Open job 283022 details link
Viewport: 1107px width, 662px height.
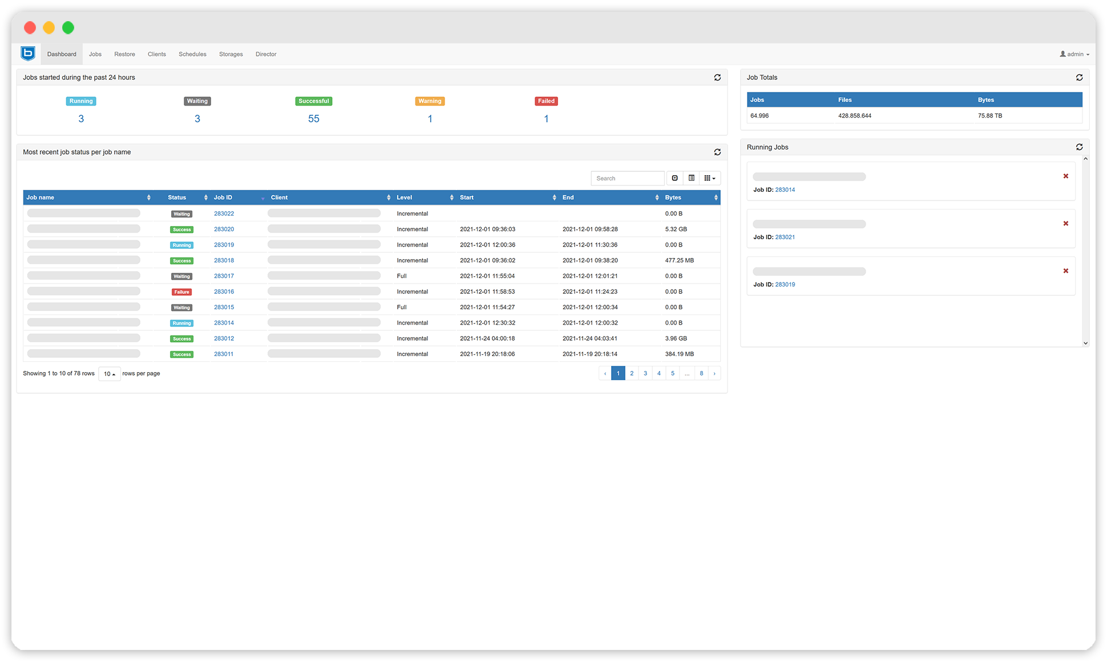[224, 213]
